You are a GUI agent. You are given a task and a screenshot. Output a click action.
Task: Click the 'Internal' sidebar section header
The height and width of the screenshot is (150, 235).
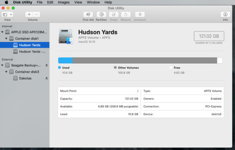coord(7,26)
